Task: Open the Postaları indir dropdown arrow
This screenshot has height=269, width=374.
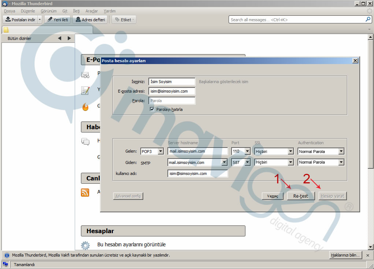Action: (x=40, y=19)
